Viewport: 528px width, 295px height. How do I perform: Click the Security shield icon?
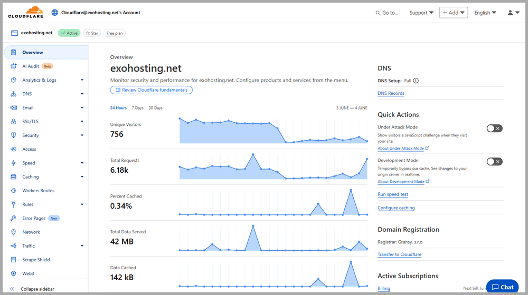coord(14,135)
